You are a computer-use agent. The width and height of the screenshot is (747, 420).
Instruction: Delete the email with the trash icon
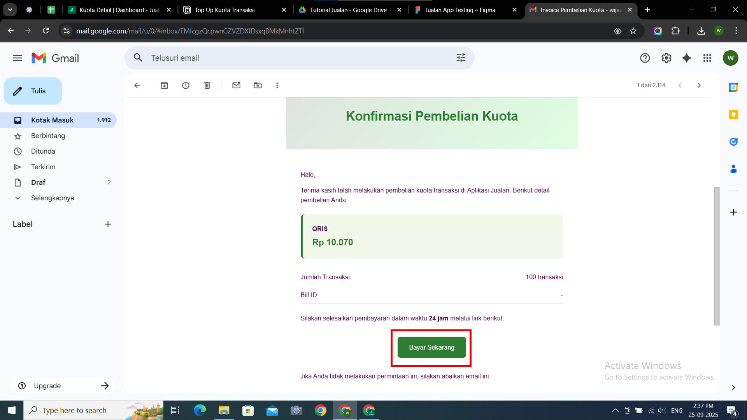[207, 85]
